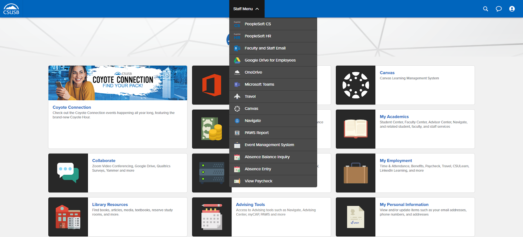523x237 pixels.
Task: Open the Collaborate link
Action: pyautogui.click(x=104, y=161)
